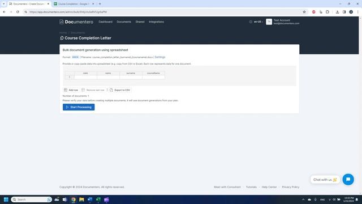Image resolution: width=362 pixels, height=204 pixels.
Task: Select the date column header
Action: click(85, 73)
